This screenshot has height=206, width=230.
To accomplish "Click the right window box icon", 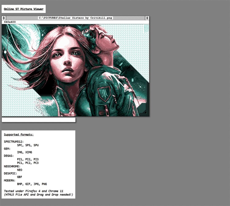I will (x=147, y=18).
